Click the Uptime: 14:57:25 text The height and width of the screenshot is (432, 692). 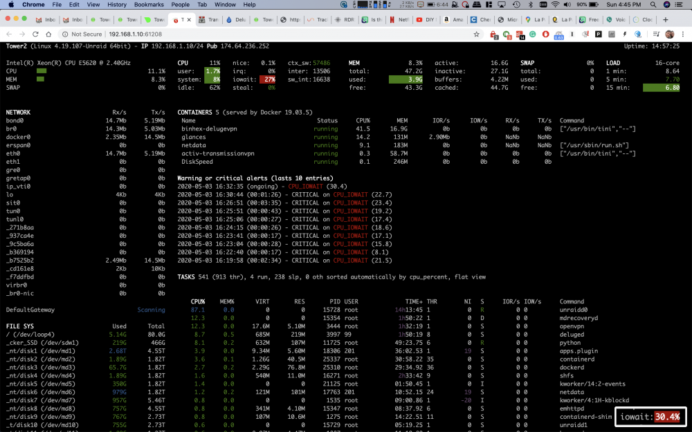(x=651, y=46)
